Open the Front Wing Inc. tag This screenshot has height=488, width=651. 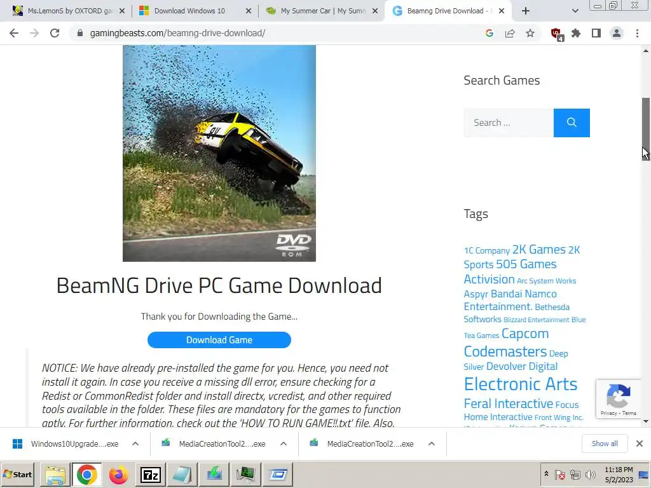(559, 417)
